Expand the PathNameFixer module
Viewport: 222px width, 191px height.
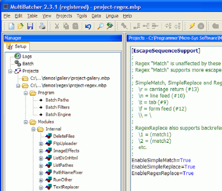[x=41, y=173]
